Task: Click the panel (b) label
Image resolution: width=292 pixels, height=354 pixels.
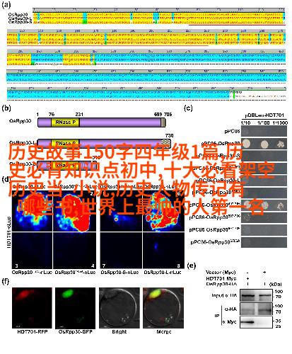Action: click(x=6, y=108)
